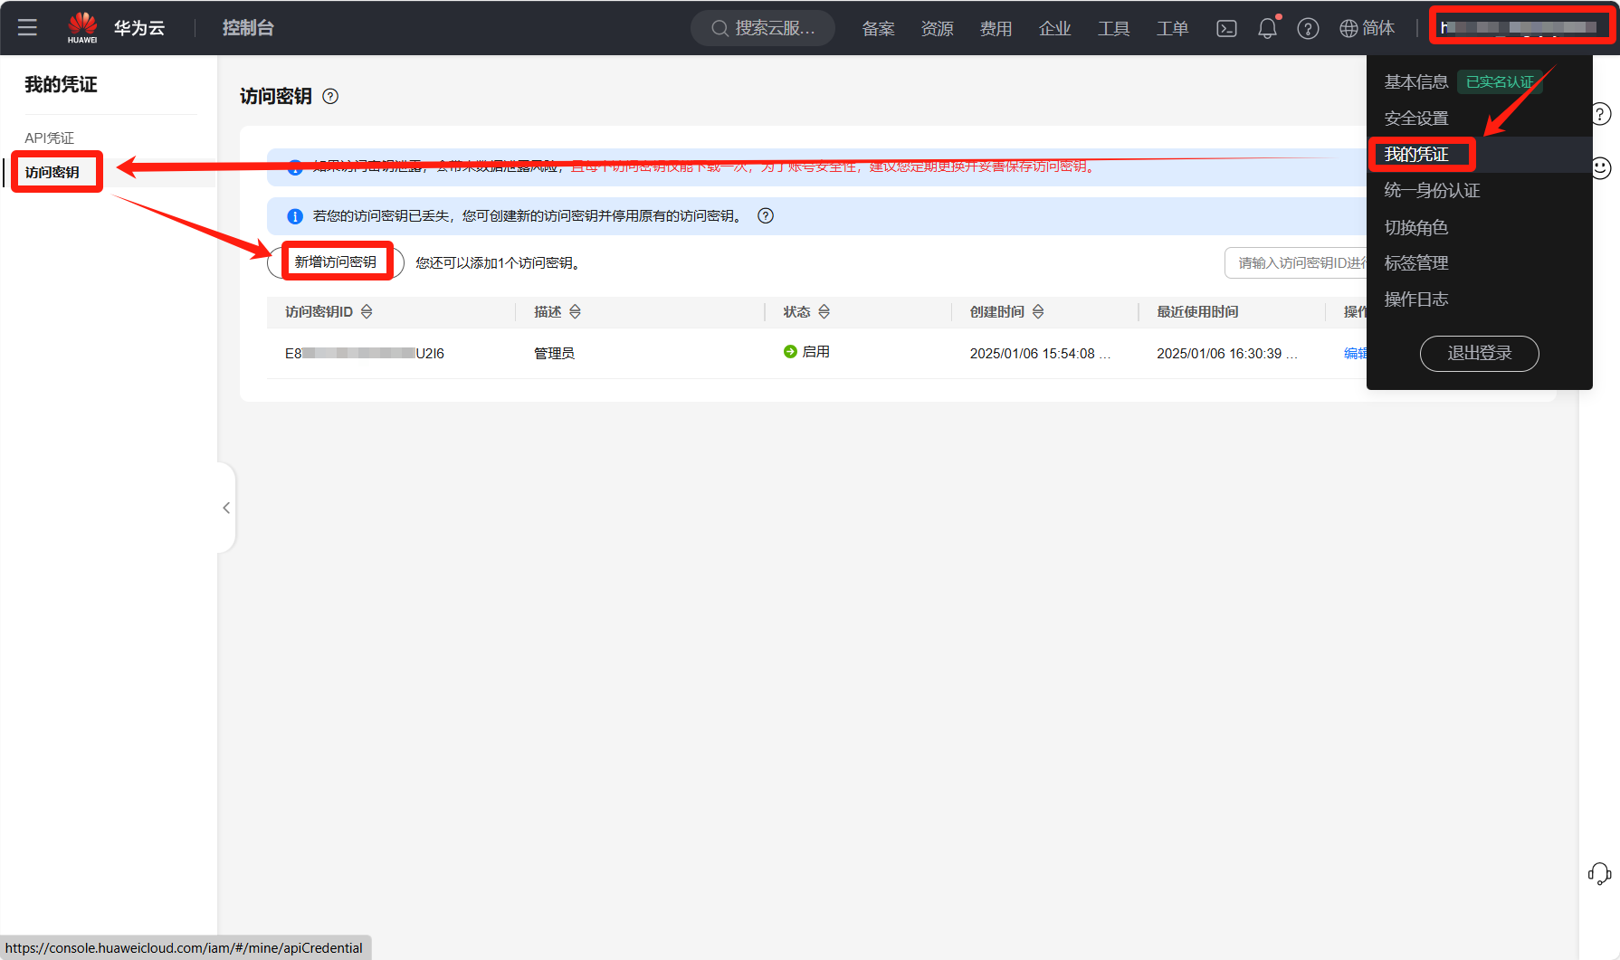The height and width of the screenshot is (960, 1620).
Task: Click the 搜索云服务 search field
Action: 763,29
